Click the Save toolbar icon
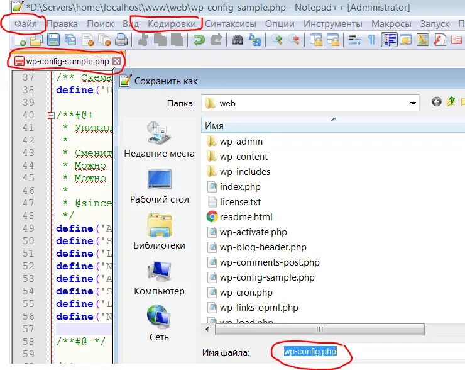The width and height of the screenshot is (465, 370). [53, 40]
